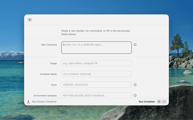The height and width of the screenshot is (120, 193).
Task: Click the Image field label
Action: click(x=53, y=63)
